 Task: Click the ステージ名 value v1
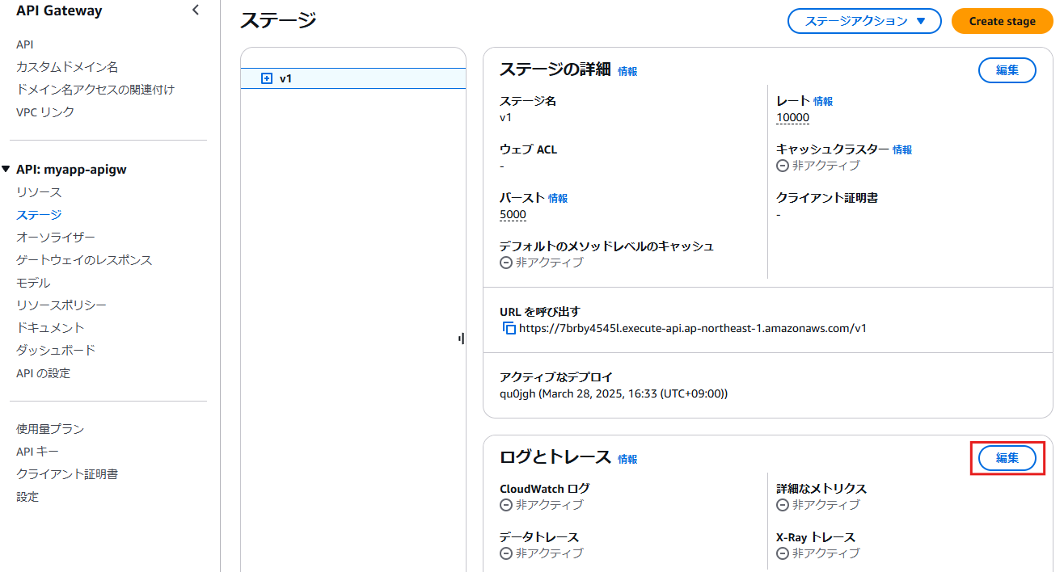tap(505, 117)
